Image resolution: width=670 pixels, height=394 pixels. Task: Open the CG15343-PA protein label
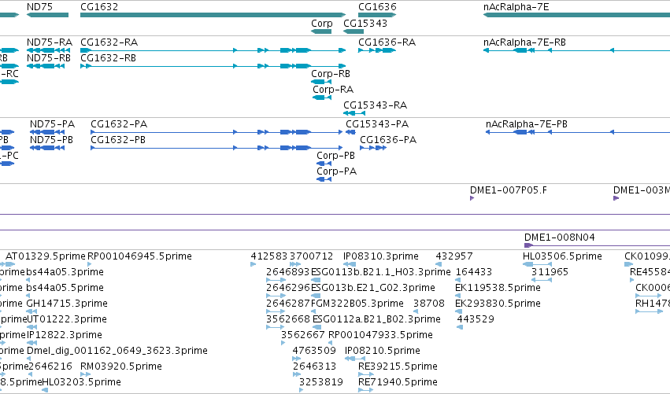[377, 124]
